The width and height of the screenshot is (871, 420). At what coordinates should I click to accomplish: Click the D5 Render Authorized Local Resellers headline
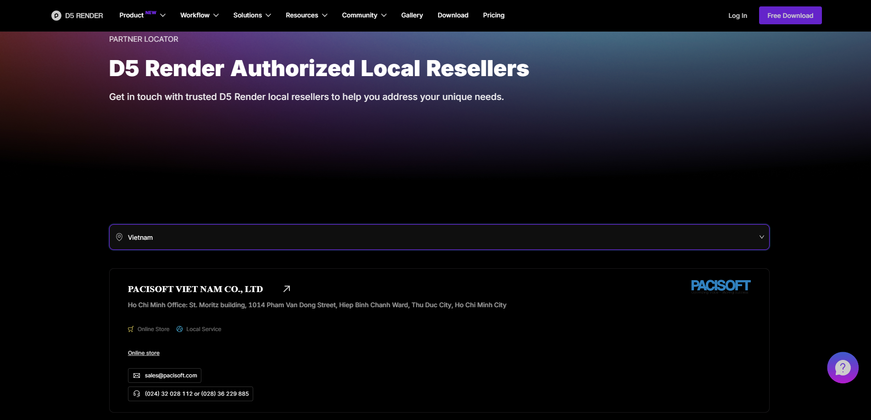319,68
